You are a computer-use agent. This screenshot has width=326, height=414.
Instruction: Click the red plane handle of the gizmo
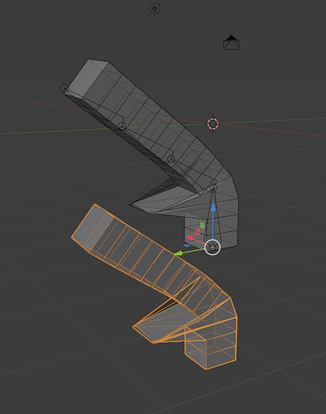[x=198, y=232]
